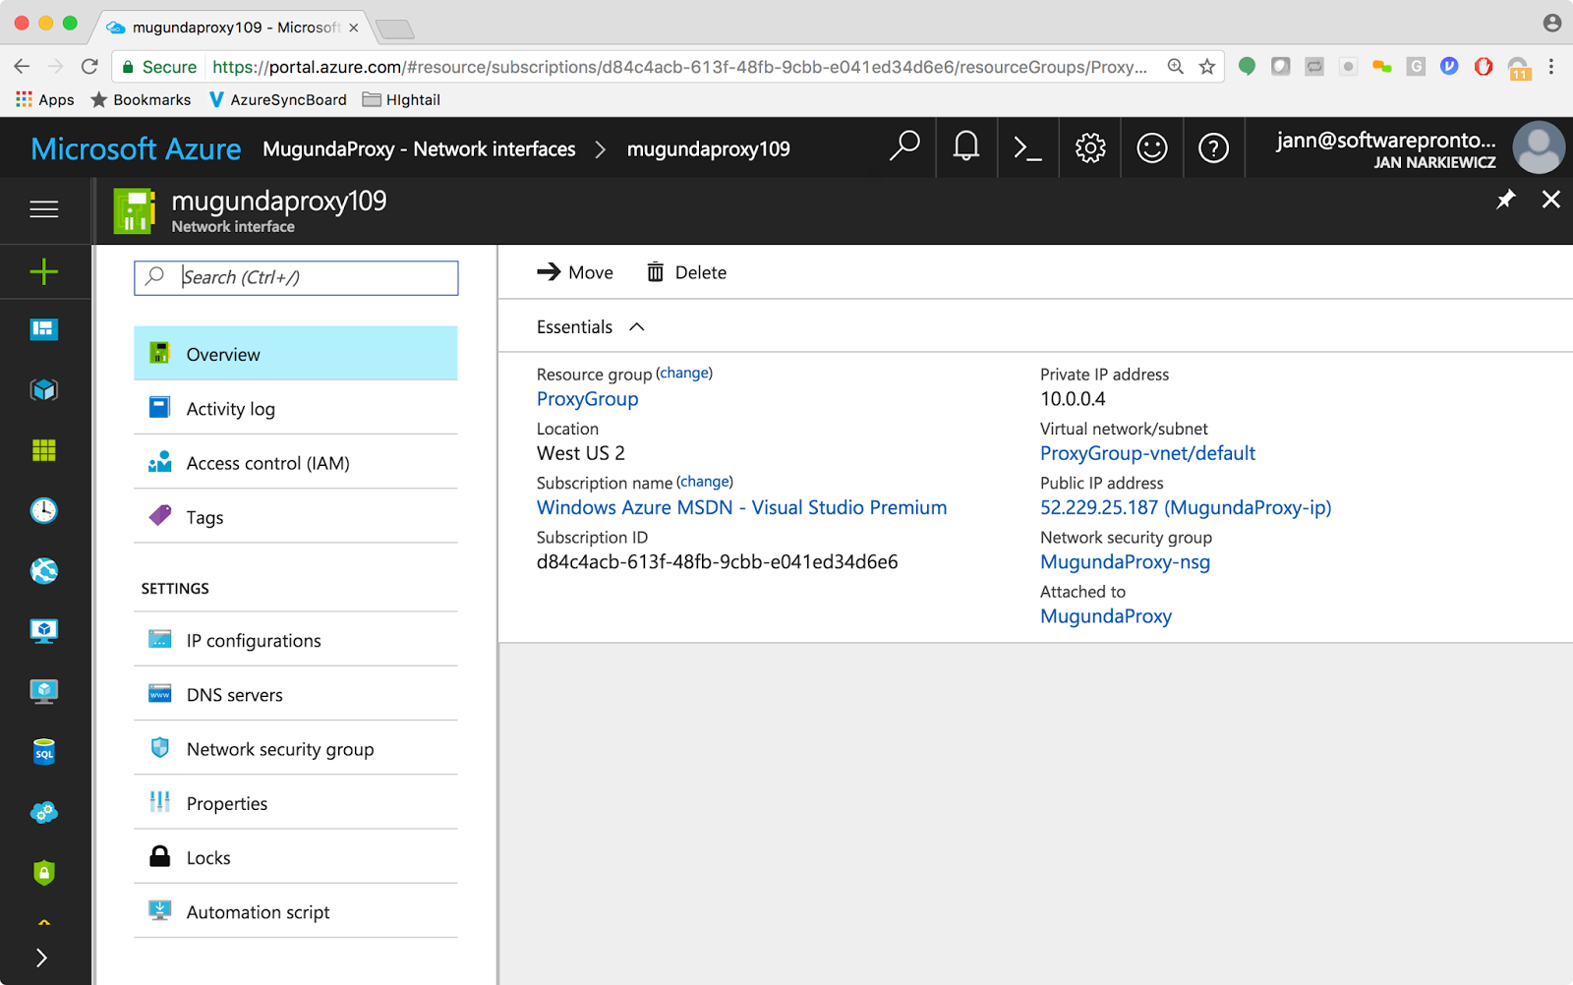Toggle the pin icon on the blade
The height and width of the screenshot is (985, 1573).
[1505, 199]
